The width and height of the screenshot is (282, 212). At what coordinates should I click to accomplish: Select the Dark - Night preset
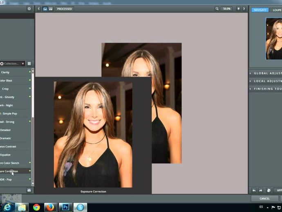pos(16,105)
